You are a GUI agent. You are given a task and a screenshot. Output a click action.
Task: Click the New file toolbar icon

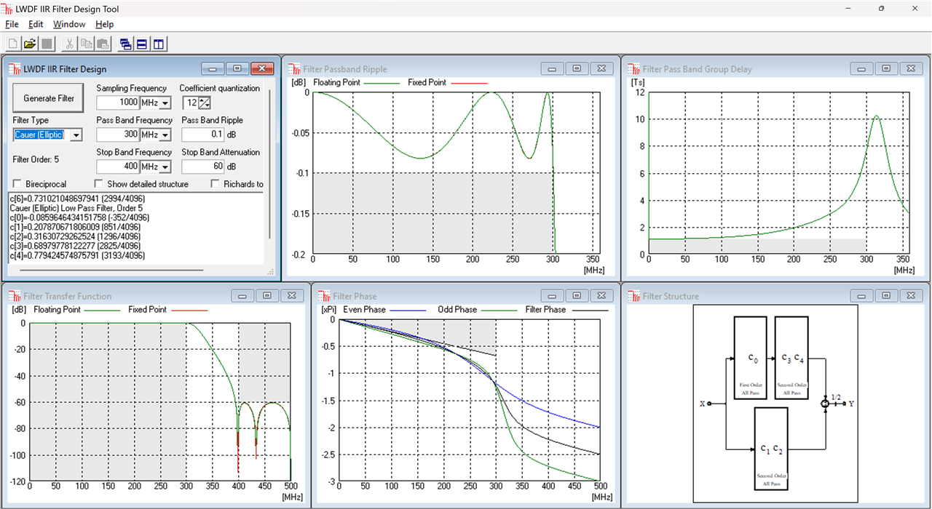coord(12,44)
